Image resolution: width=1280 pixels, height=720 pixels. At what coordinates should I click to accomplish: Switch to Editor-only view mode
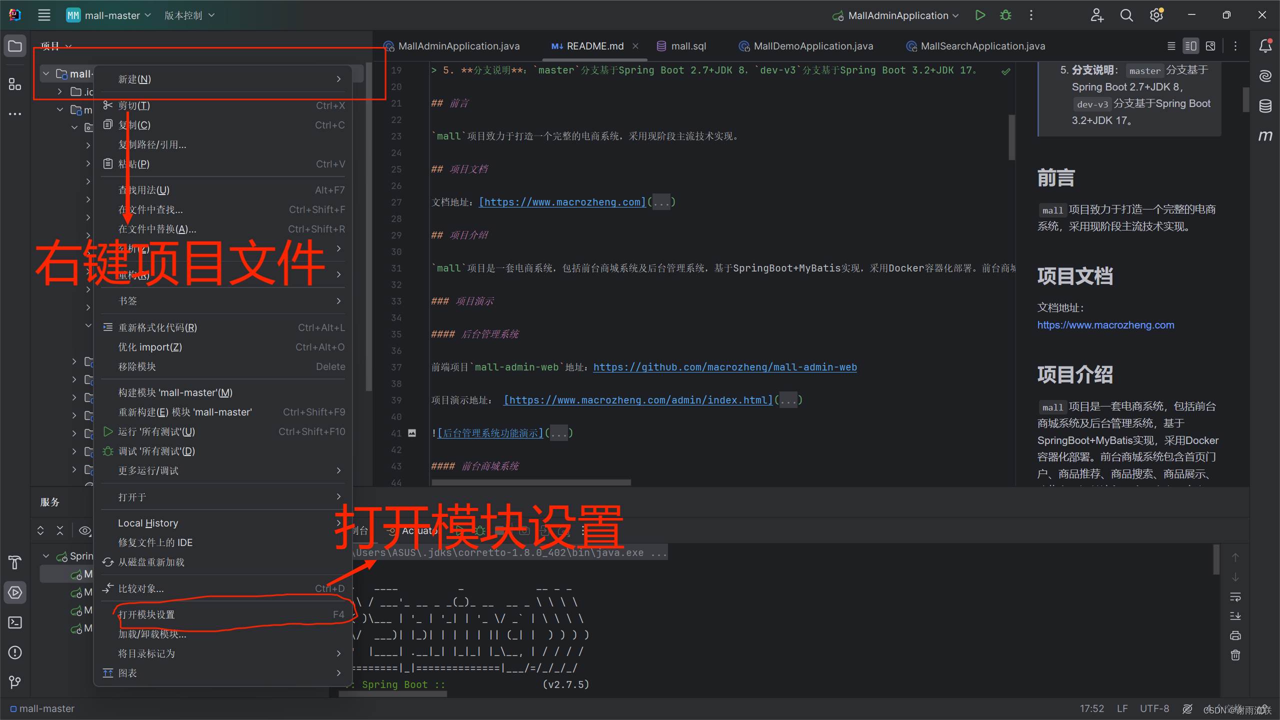tap(1171, 46)
